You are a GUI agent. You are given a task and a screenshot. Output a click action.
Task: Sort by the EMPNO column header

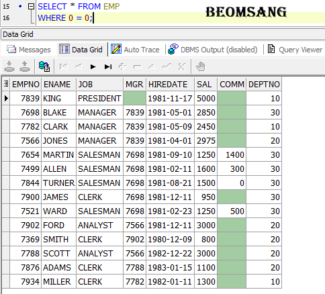click(x=26, y=84)
